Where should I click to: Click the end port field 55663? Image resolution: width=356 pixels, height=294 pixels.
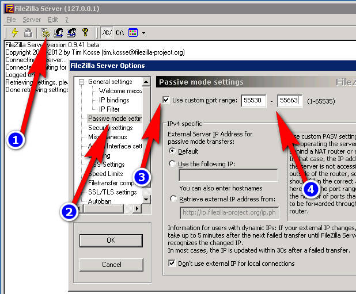tap(290, 101)
